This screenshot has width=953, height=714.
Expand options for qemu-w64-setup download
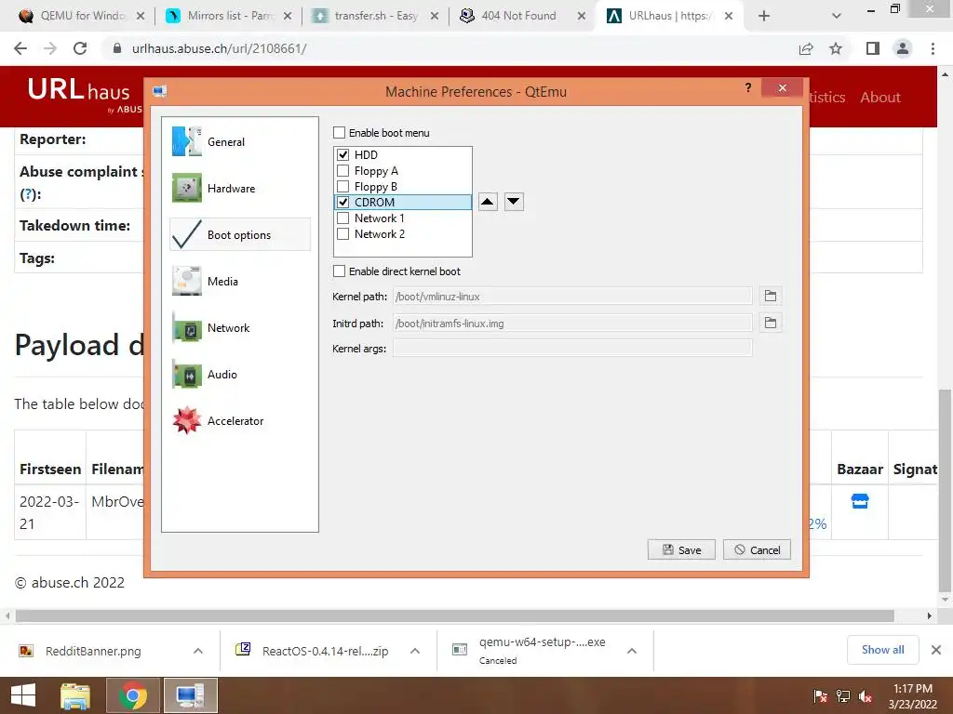coord(632,651)
